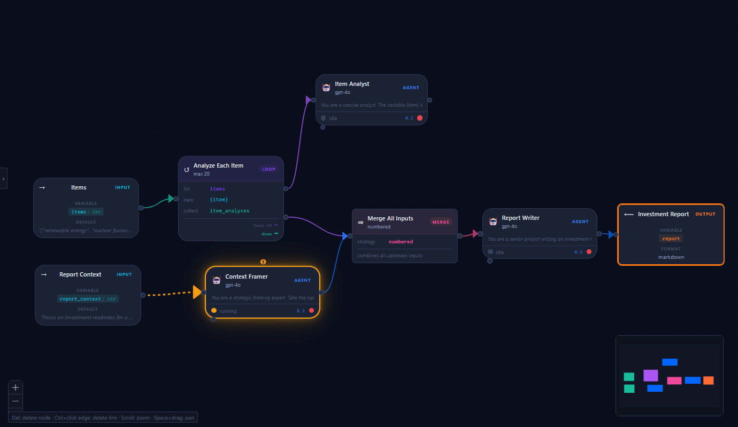
Task: Click the output arrow icon on Investment Report
Action: (628, 214)
